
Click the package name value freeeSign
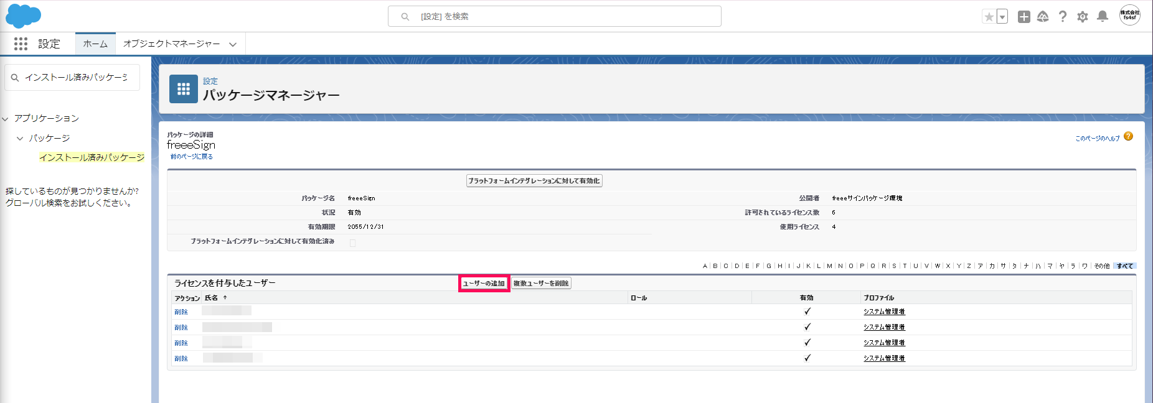click(x=361, y=198)
